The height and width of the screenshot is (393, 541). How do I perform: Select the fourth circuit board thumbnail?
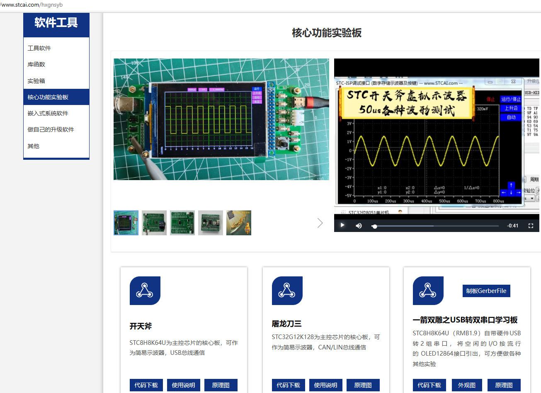[211, 223]
